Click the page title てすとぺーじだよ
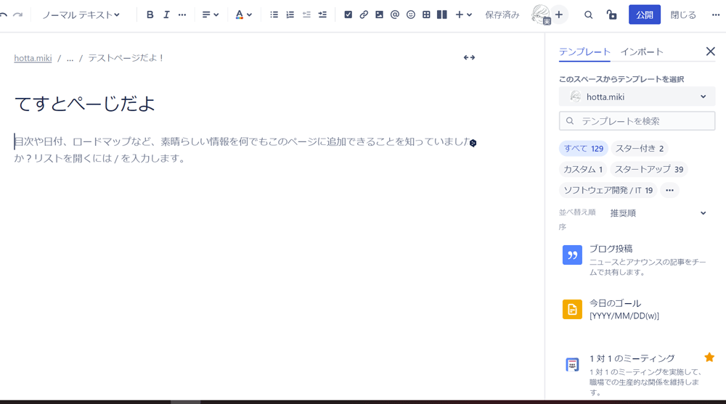This screenshot has height=404, width=726. pos(85,103)
